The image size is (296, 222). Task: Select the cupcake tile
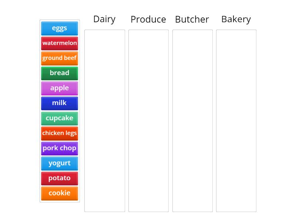point(59,118)
